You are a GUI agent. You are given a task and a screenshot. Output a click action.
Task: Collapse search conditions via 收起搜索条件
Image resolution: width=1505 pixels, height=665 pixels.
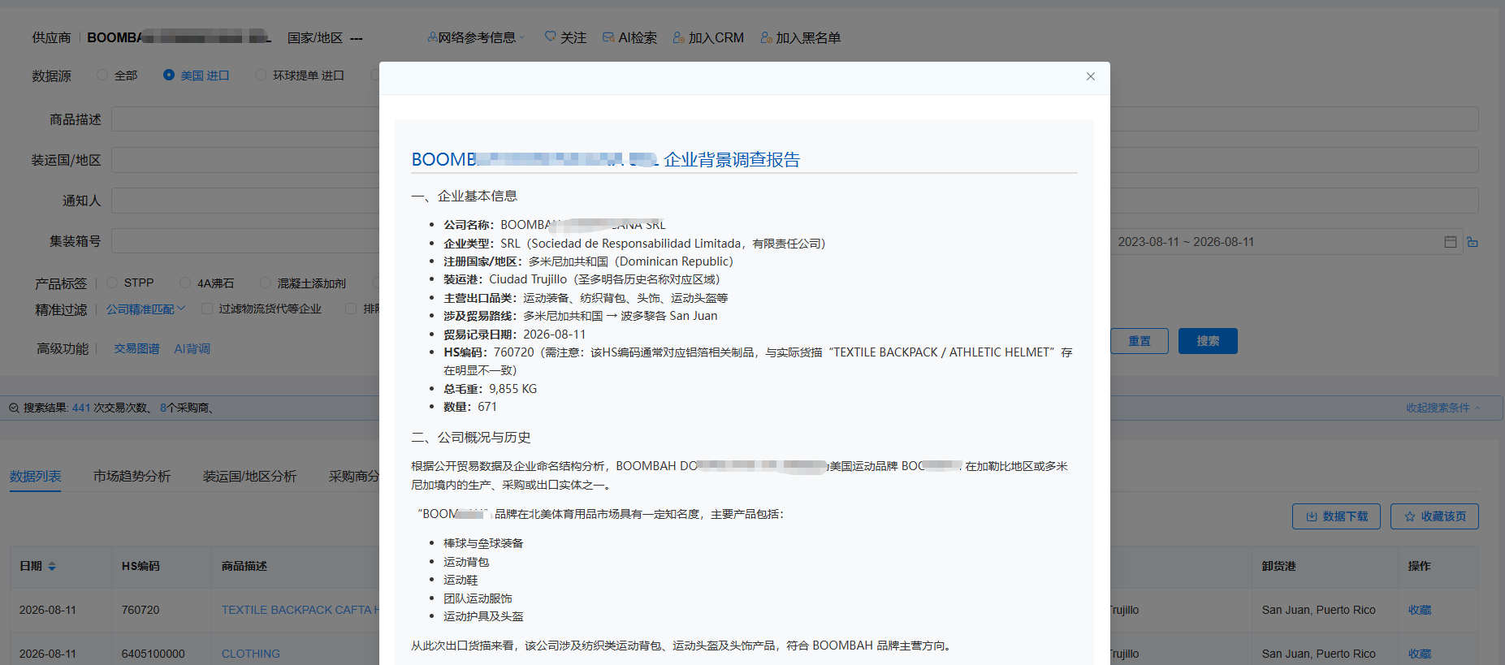1443,408
